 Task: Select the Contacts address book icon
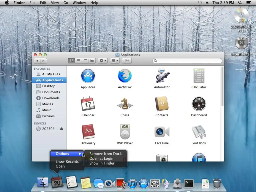162,104
